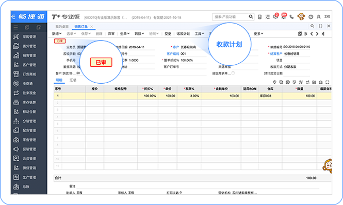
Task: Go to next record arrow
Action: 317,33
